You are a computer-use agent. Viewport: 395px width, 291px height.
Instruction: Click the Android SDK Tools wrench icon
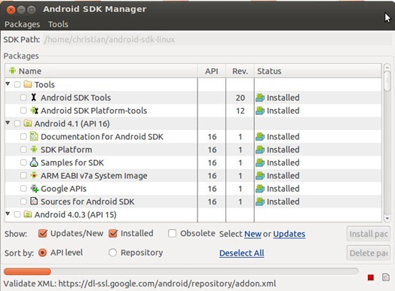click(33, 97)
